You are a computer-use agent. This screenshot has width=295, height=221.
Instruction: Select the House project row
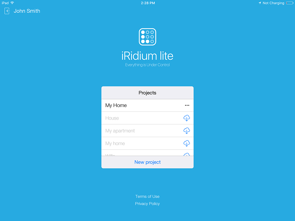coord(147,118)
